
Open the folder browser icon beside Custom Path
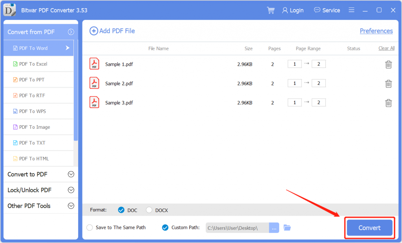pos(287,227)
